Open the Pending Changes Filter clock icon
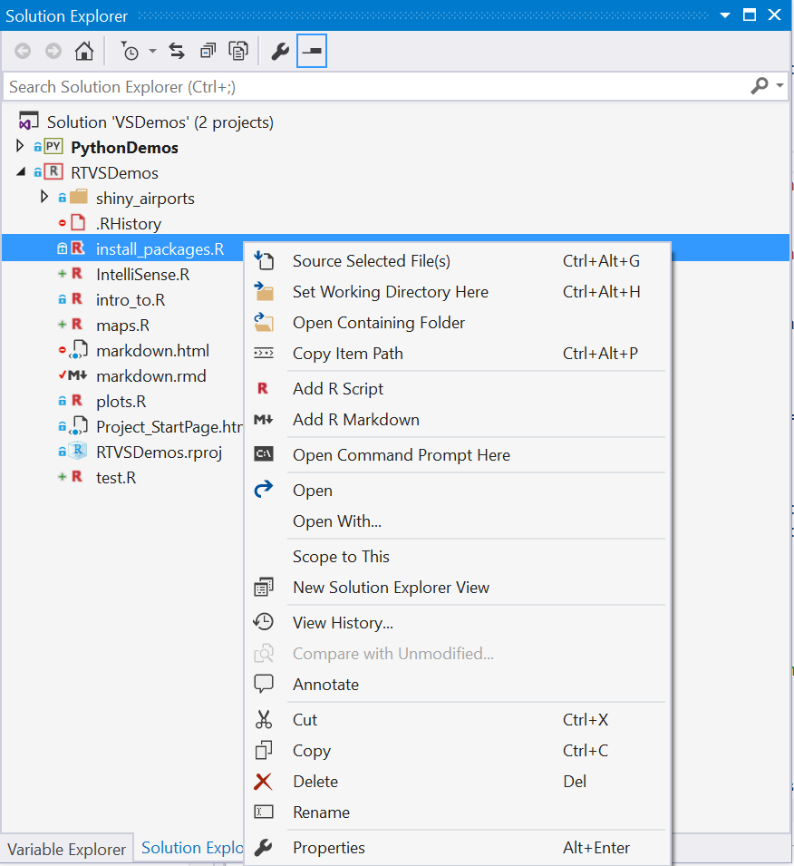This screenshot has width=794, height=866. 131,52
